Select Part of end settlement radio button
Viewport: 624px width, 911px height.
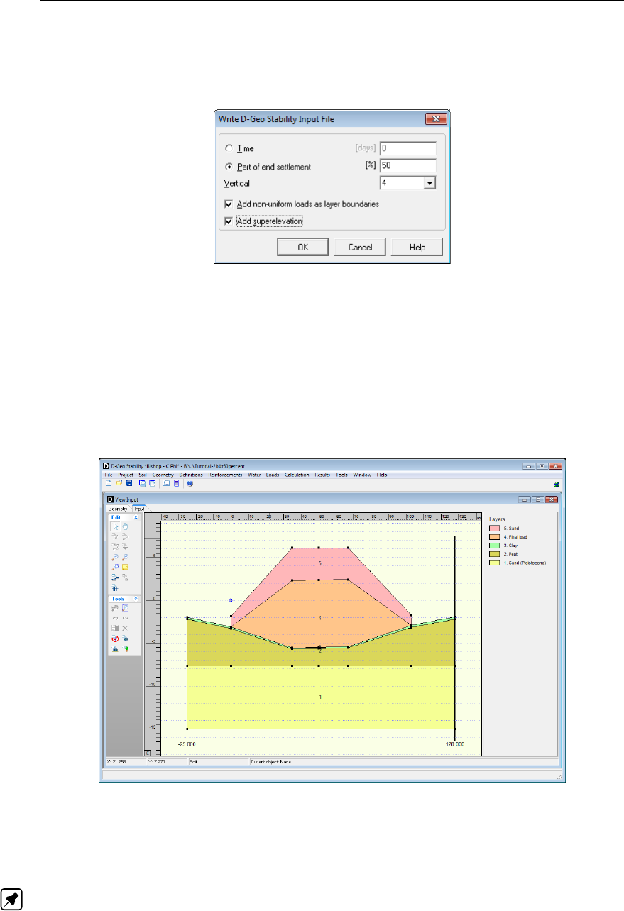(x=228, y=167)
